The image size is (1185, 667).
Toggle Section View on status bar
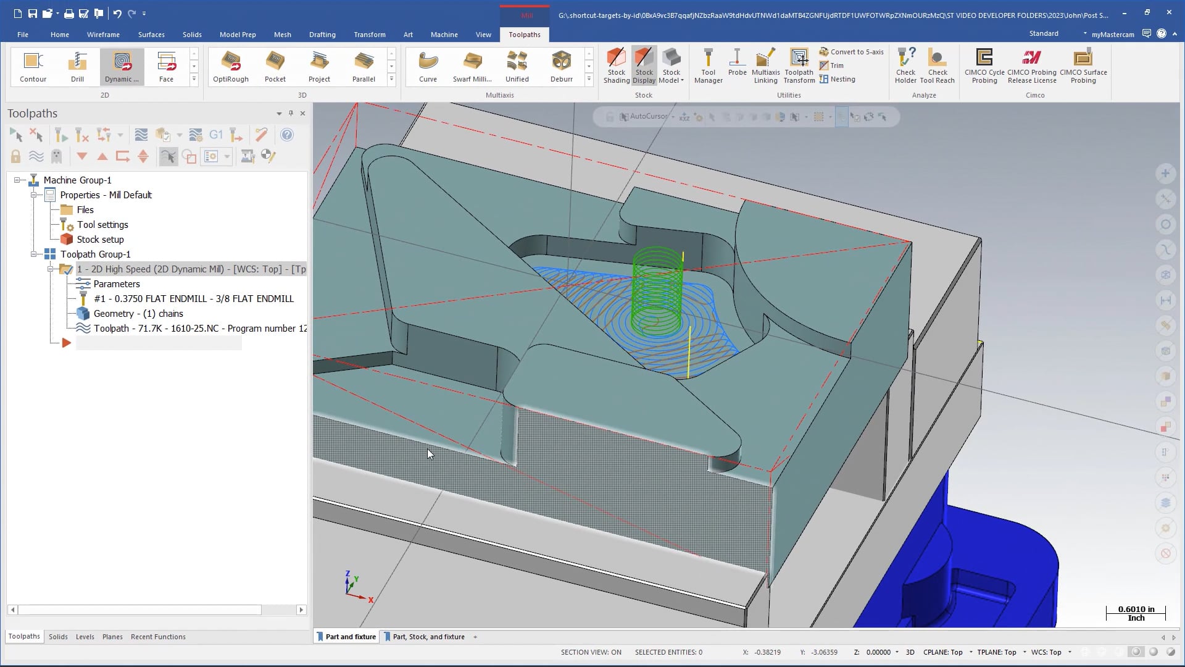click(x=591, y=652)
